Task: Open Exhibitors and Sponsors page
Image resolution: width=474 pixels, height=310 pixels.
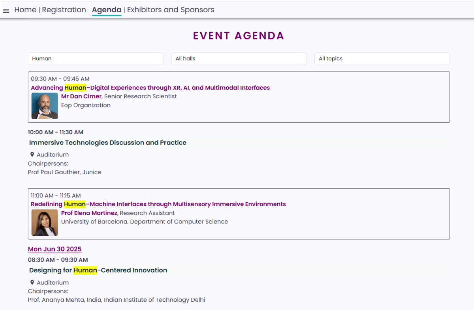Action: click(171, 10)
